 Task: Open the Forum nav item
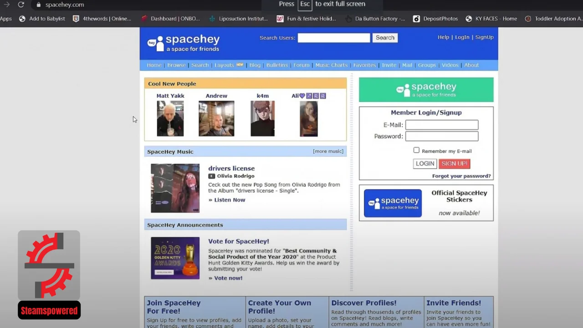tap(302, 65)
